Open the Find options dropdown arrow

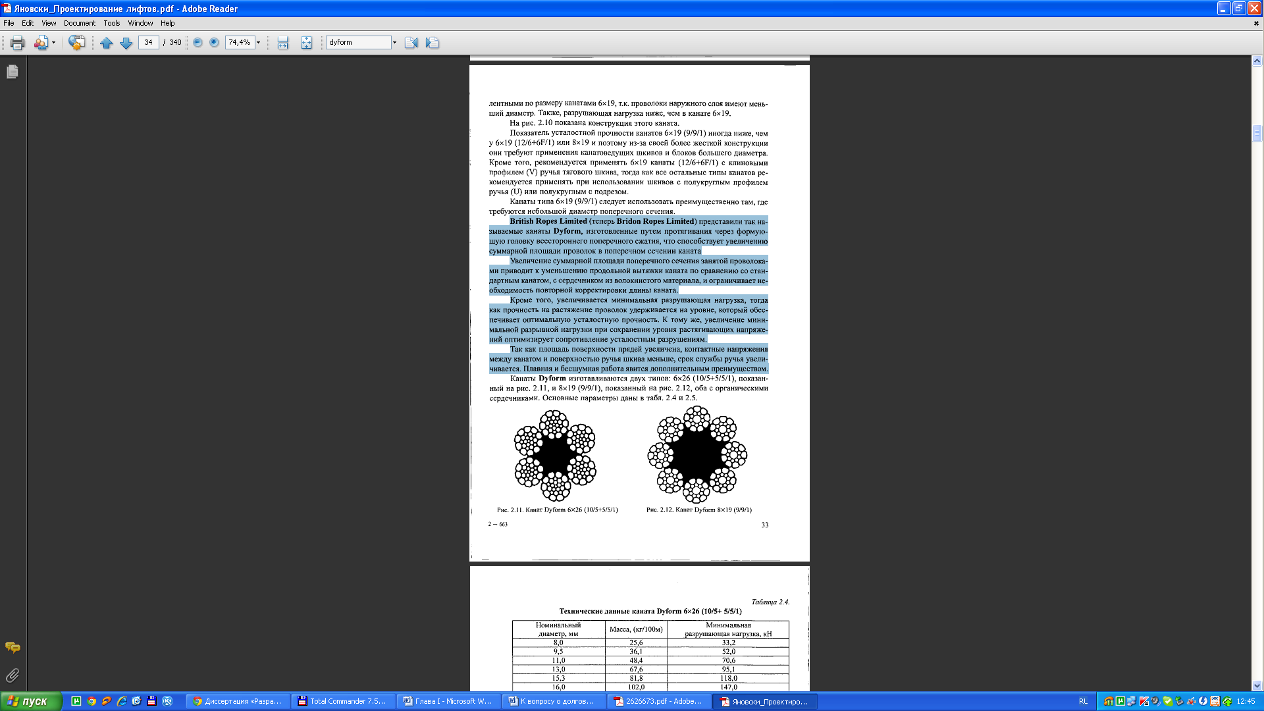pos(394,42)
